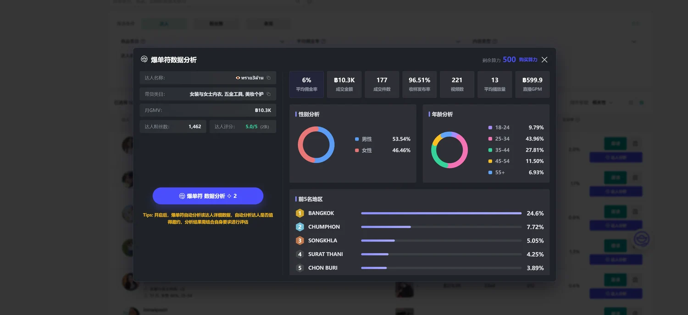Click the 爆单符 logo in the dialog title
The width and height of the screenshot is (688, 315).
(144, 59)
